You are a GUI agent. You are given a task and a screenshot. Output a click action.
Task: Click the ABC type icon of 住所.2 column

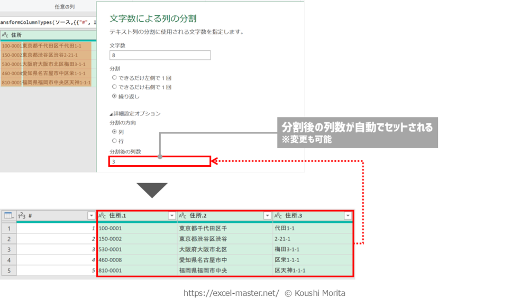(183, 216)
